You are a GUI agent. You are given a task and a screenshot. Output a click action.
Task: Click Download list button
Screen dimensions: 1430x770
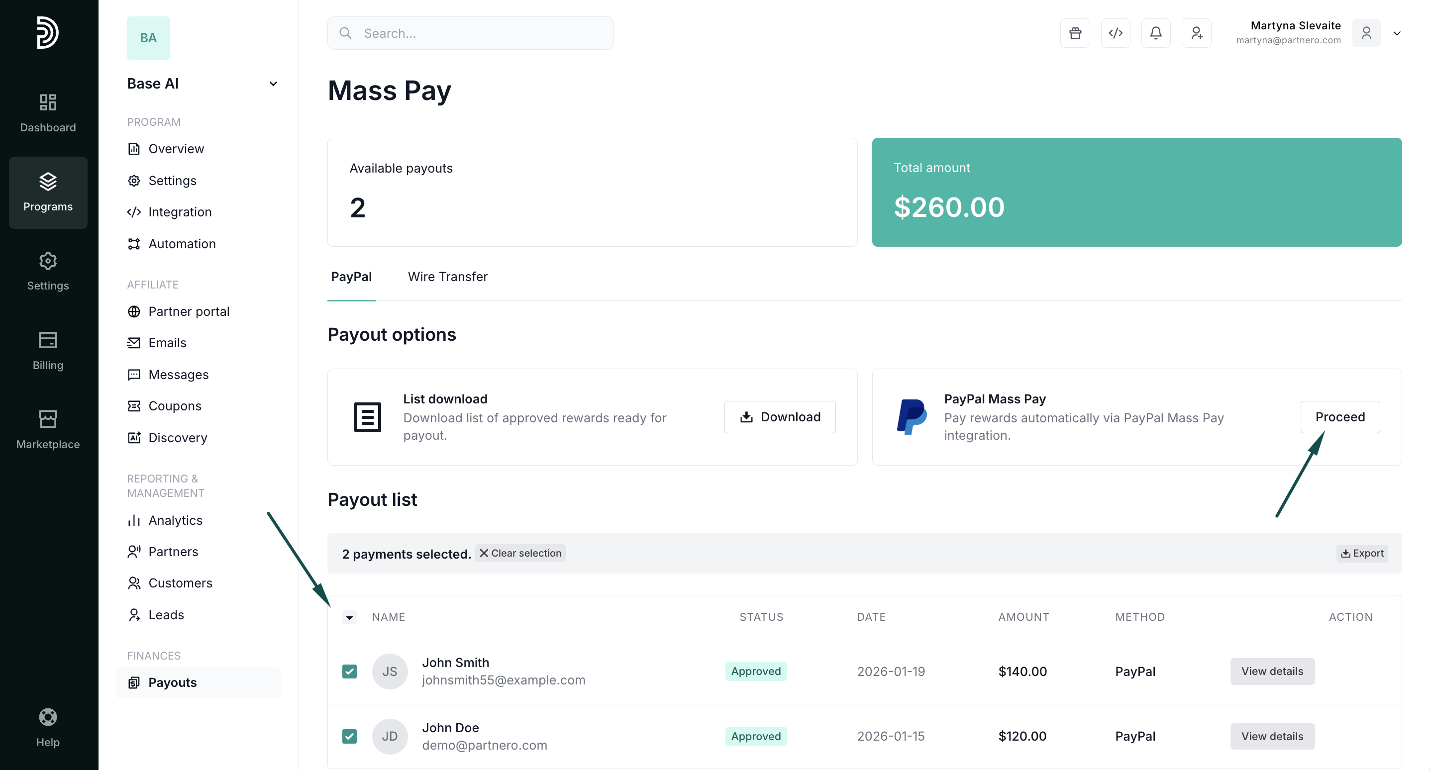click(779, 417)
